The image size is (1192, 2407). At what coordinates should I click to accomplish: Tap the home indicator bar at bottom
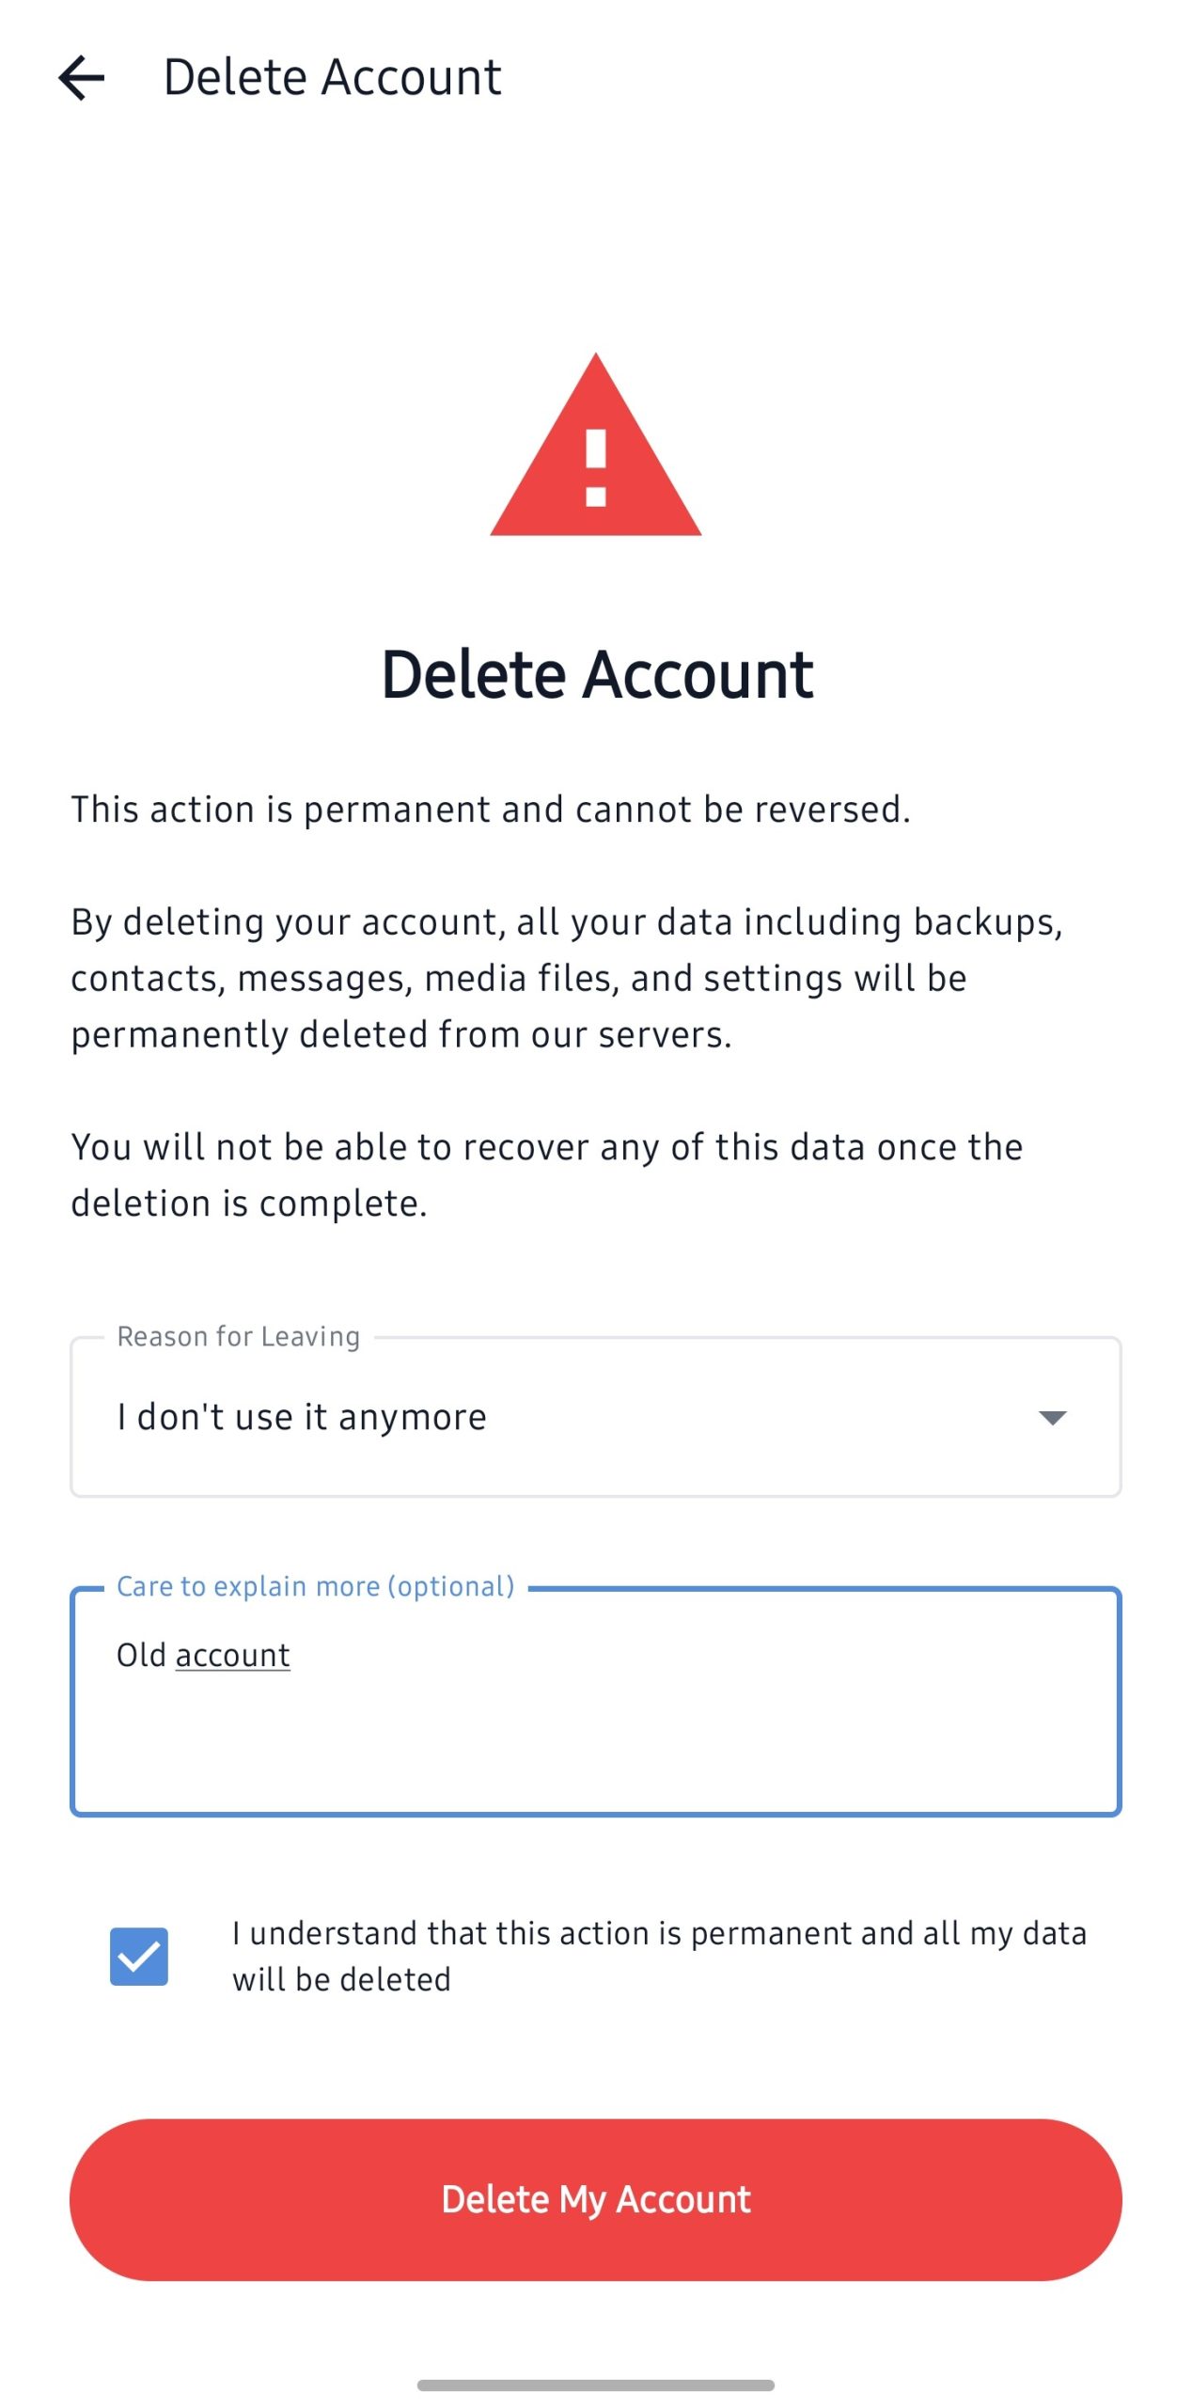pos(596,2384)
